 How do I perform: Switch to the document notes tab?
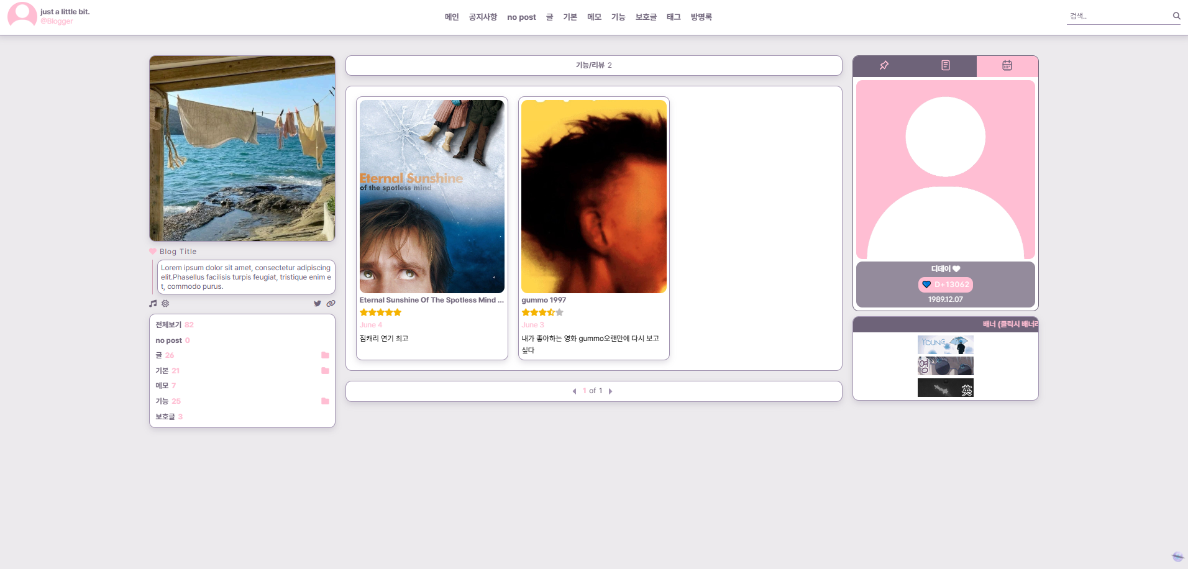point(946,66)
